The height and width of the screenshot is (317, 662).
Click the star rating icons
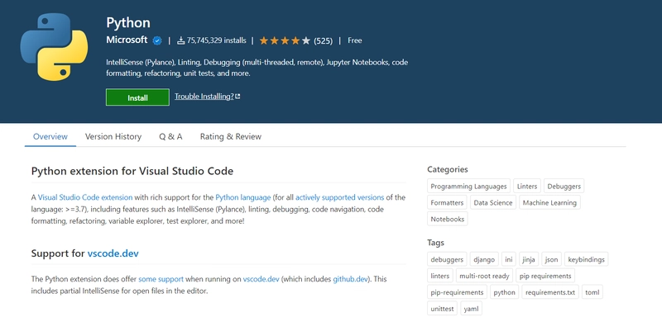click(285, 40)
